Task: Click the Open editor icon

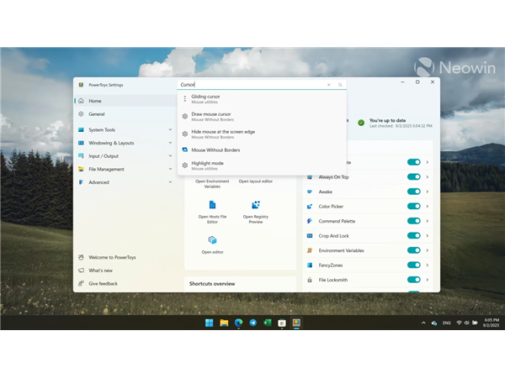Action: coord(212,240)
